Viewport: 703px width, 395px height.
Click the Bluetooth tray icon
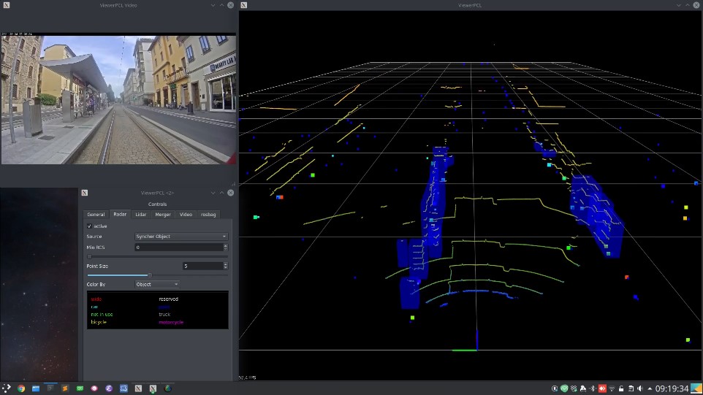click(x=593, y=388)
